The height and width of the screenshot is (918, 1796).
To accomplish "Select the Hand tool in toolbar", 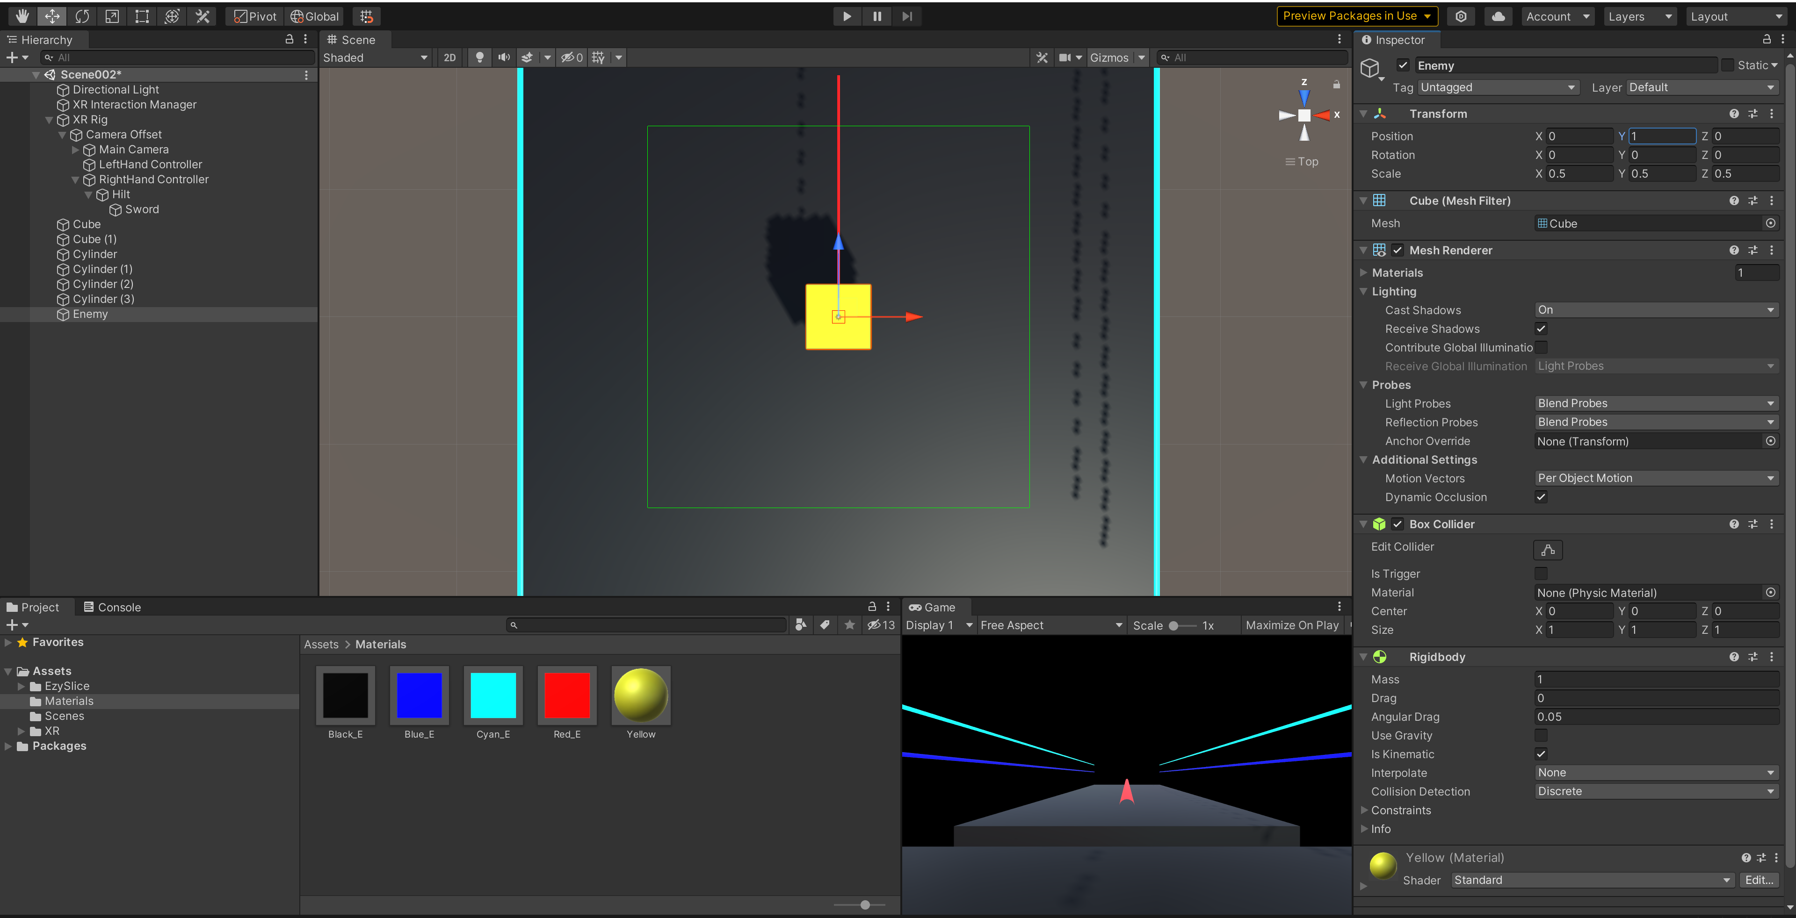I will click(x=22, y=16).
